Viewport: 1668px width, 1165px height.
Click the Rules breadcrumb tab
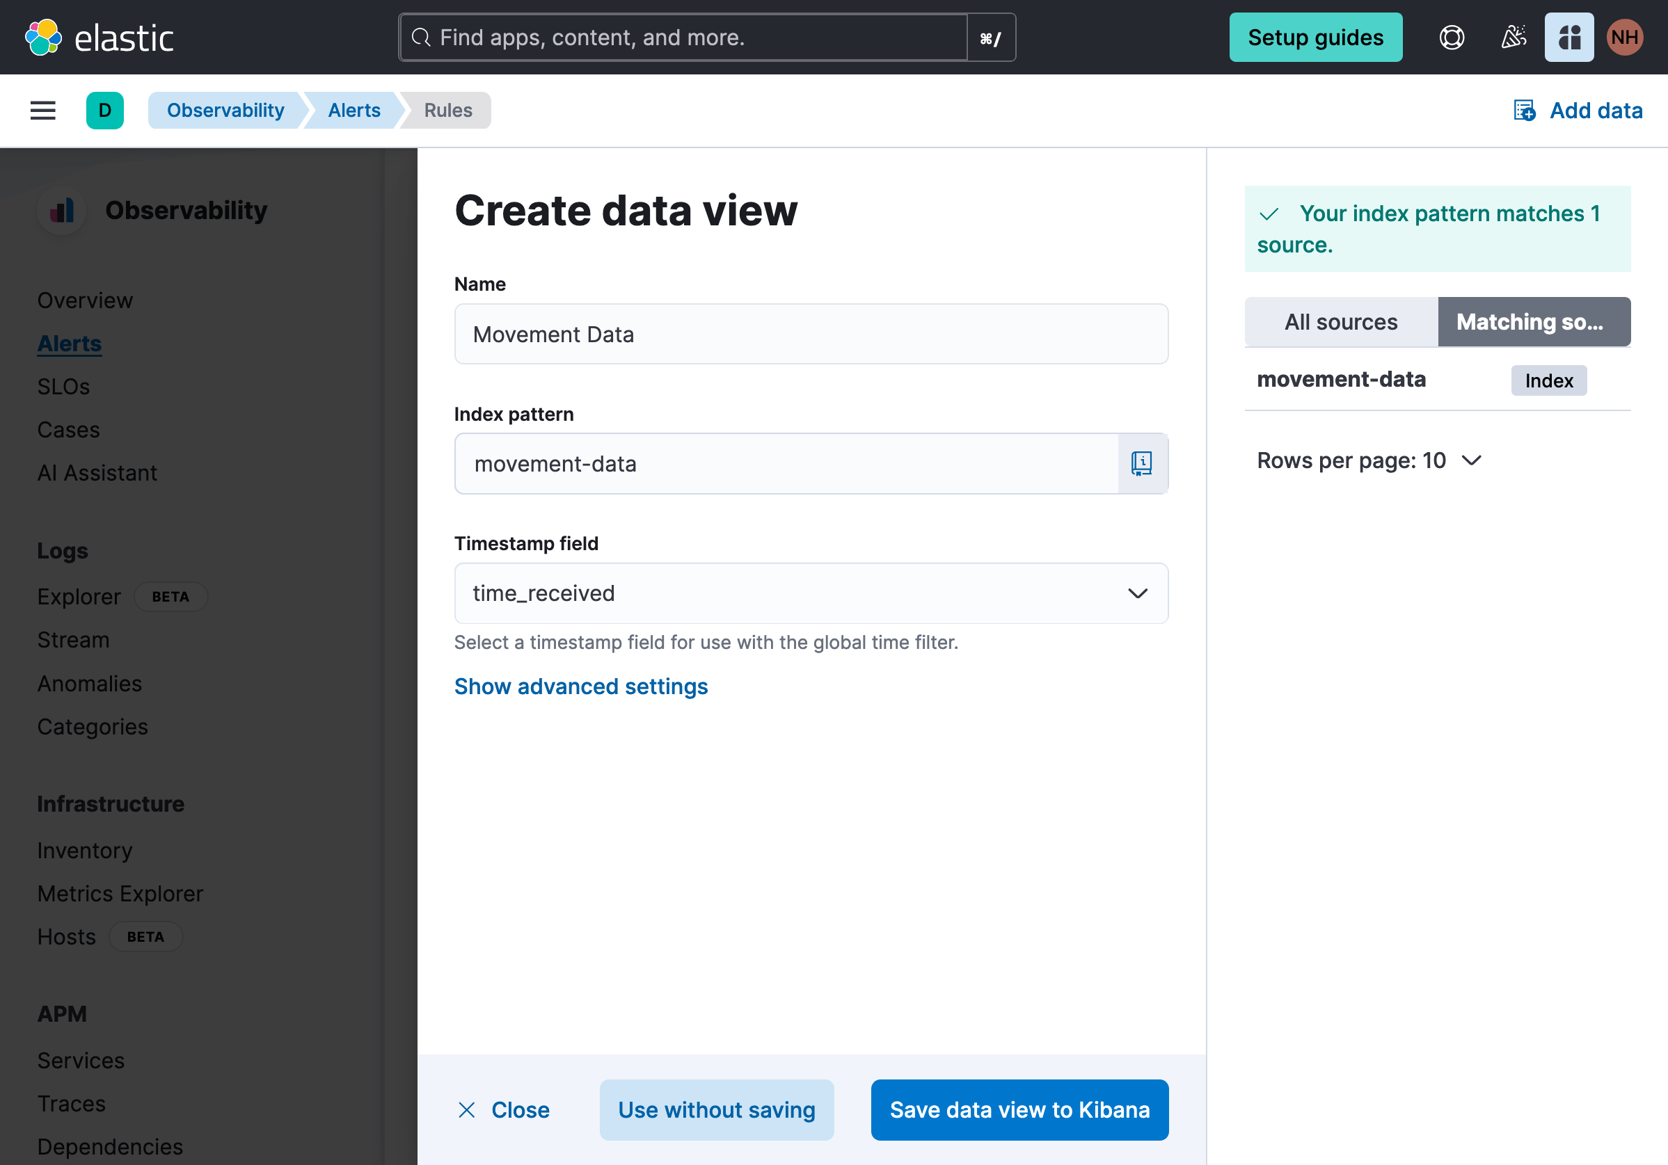[447, 110]
